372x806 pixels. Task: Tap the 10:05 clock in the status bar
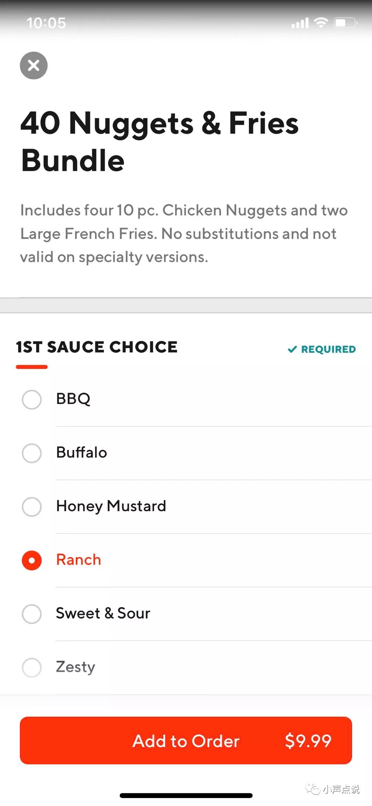(46, 23)
